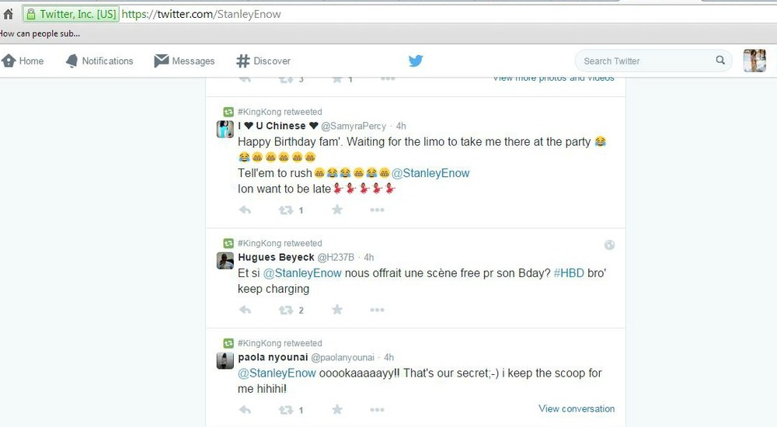Viewport: 777px width, 427px height.
Task: Open paola nyounai profile name
Action: [x=273, y=357]
